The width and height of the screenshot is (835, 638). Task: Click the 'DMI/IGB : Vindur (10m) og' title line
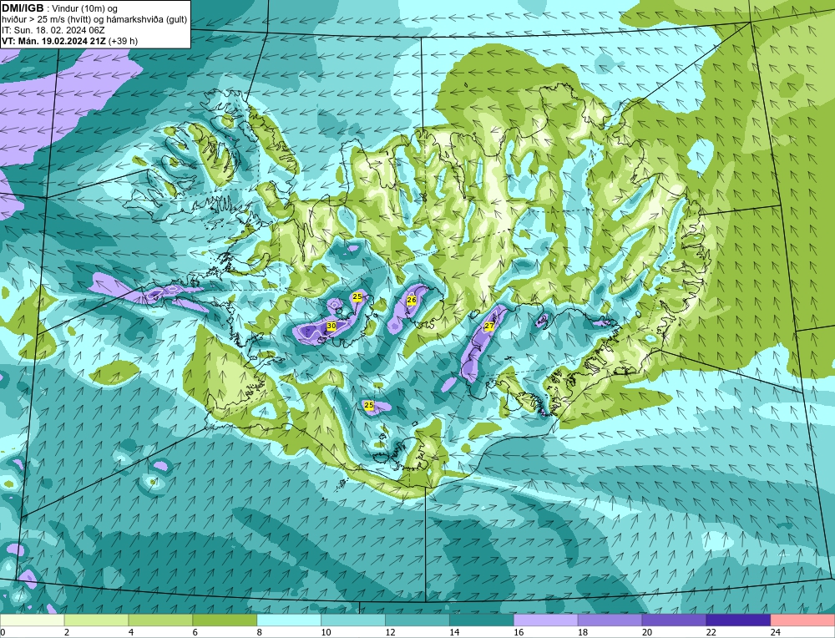[x=59, y=8]
